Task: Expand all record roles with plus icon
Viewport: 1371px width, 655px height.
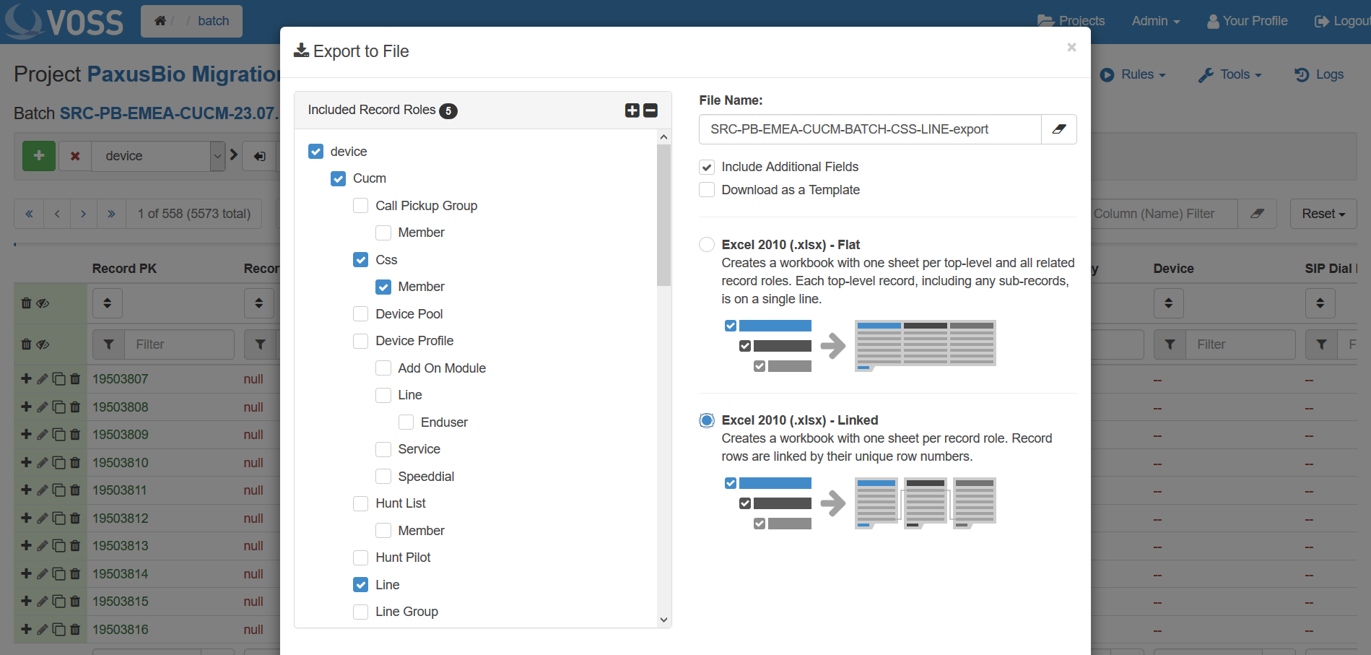Action: click(632, 110)
